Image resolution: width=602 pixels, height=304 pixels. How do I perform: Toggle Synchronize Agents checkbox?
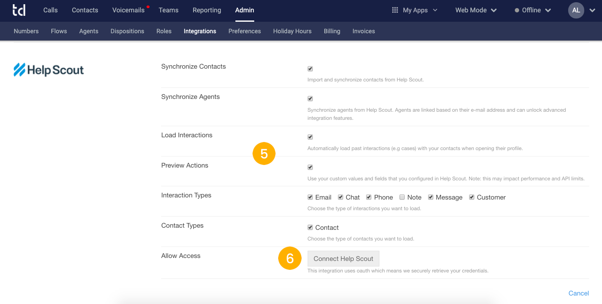pyautogui.click(x=310, y=98)
